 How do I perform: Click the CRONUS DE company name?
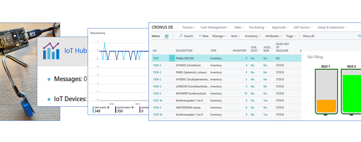pos(162,27)
